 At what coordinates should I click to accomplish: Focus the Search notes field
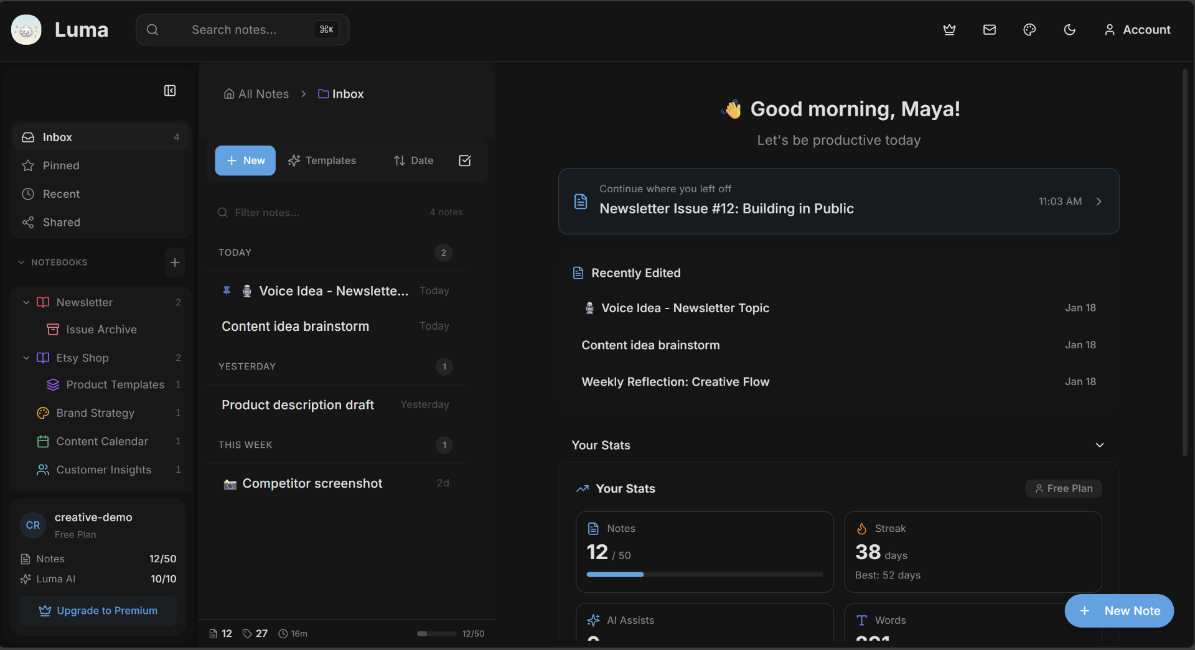[x=243, y=30]
